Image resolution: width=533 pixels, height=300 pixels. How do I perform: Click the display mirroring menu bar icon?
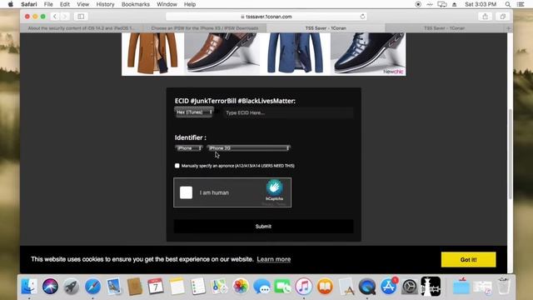pos(442,4)
